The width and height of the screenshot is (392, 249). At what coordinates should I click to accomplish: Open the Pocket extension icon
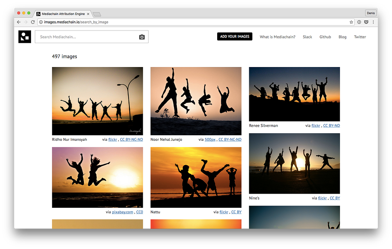(x=366, y=22)
